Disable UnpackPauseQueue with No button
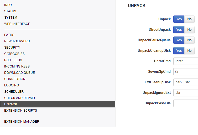Viewport: 198px width, 135px height. [x=189, y=40]
